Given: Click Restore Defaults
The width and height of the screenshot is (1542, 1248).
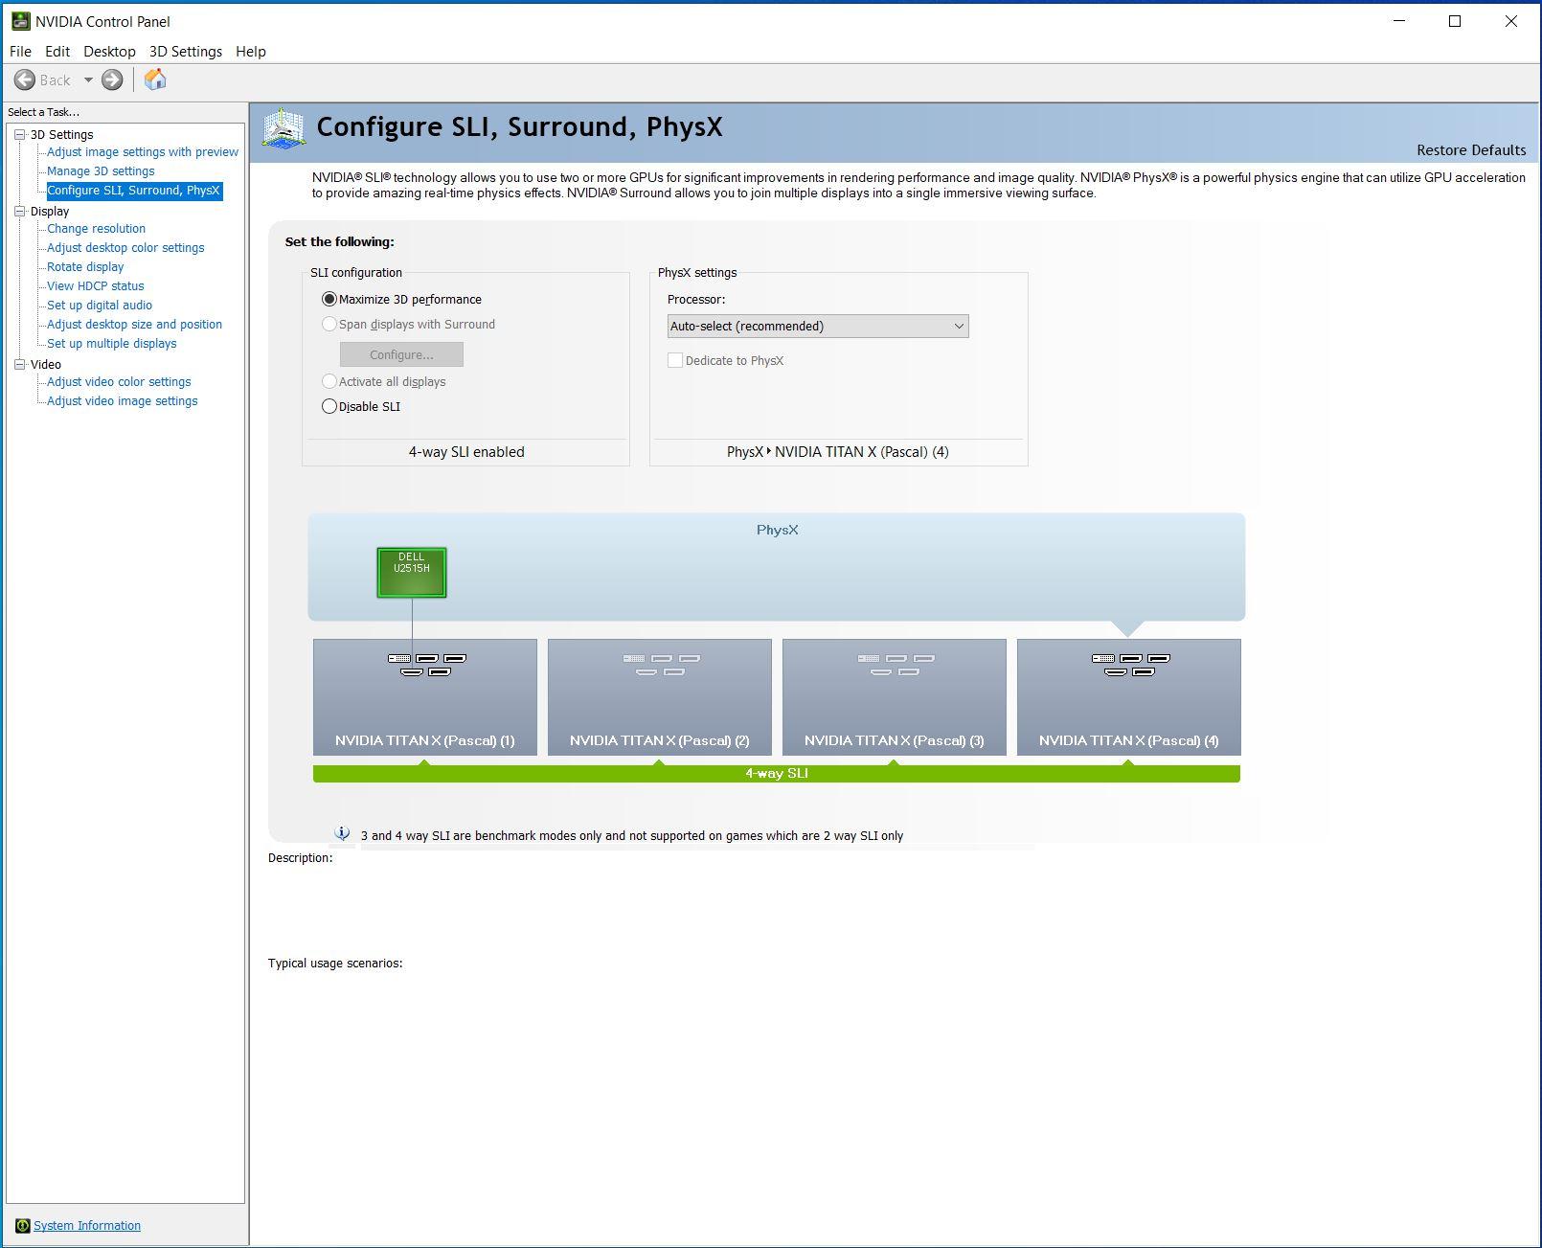Looking at the screenshot, I should 1471,150.
